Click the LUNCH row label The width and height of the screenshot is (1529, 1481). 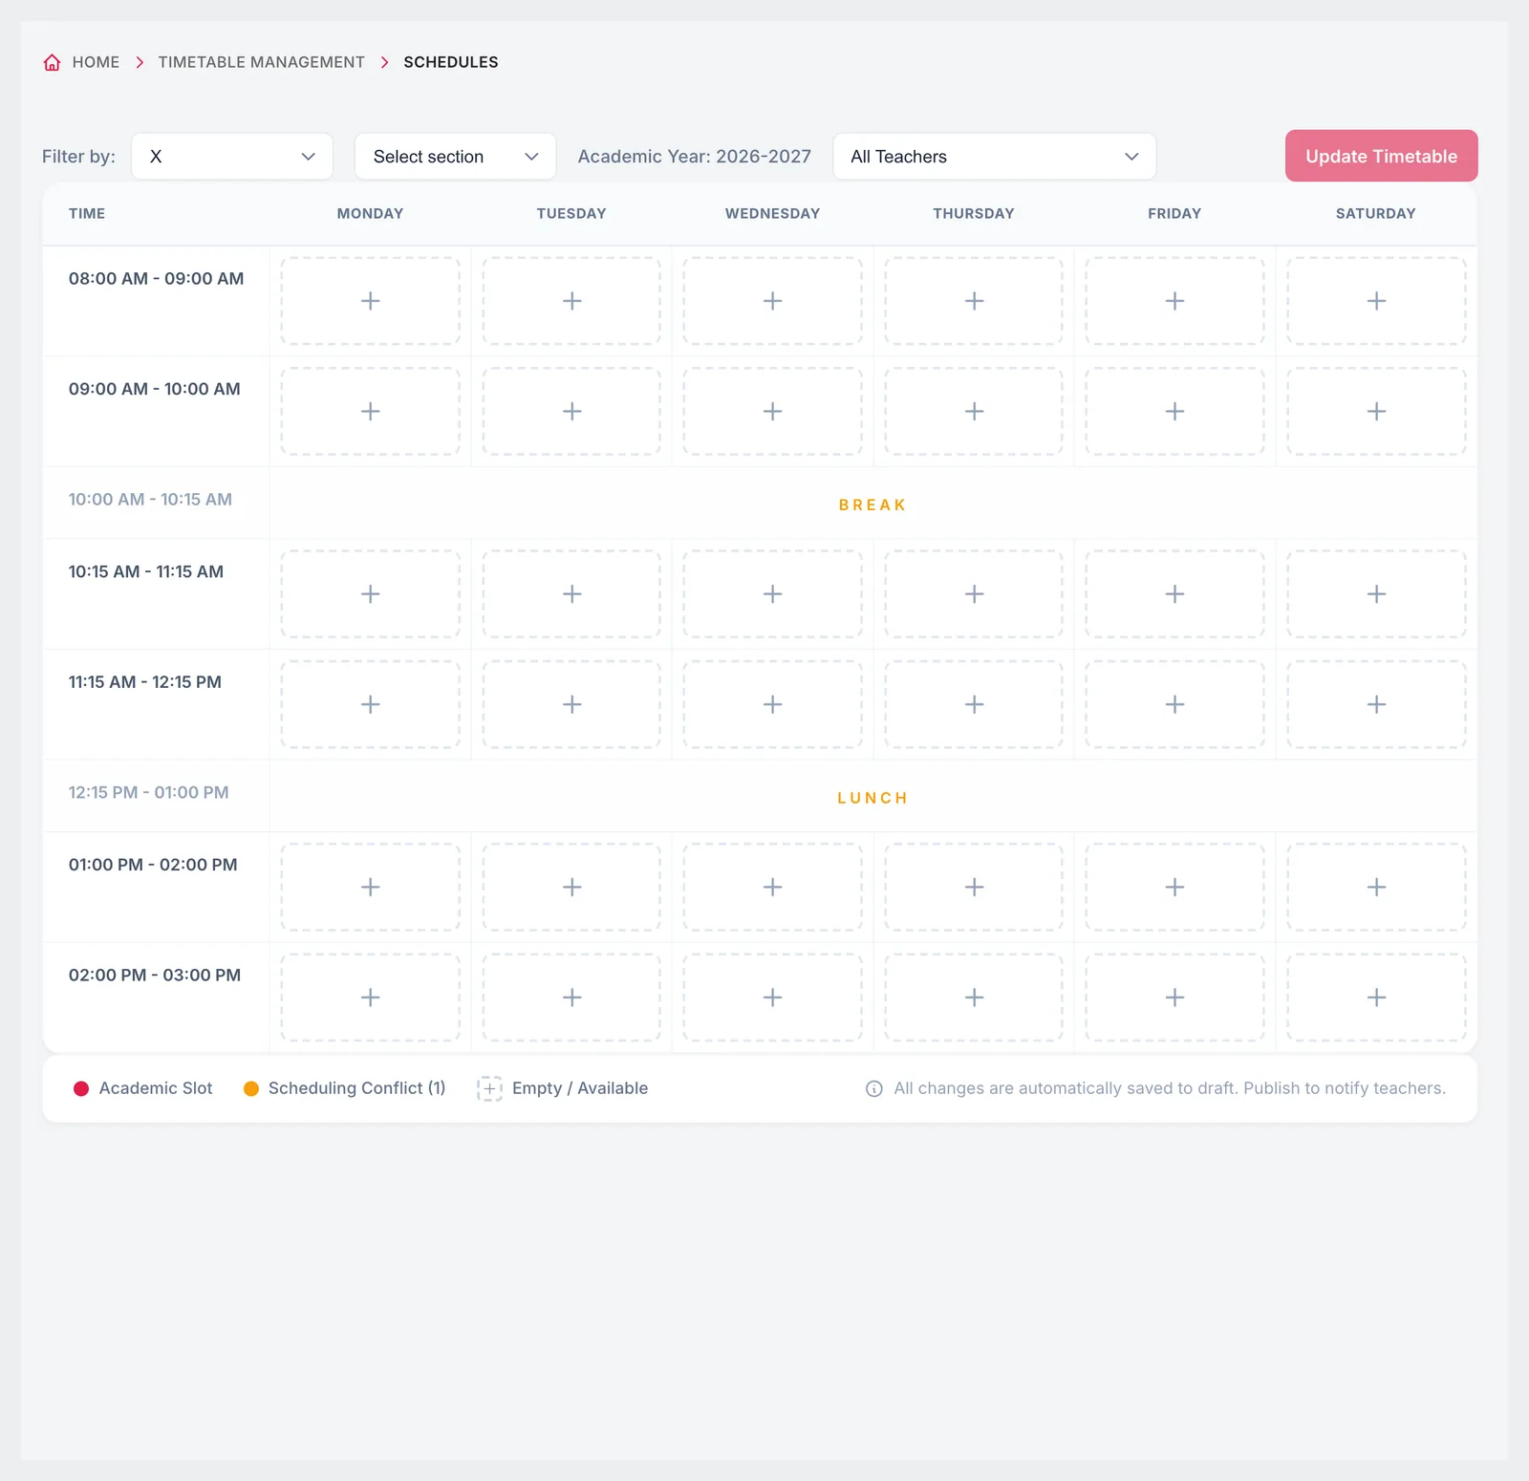(x=872, y=798)
